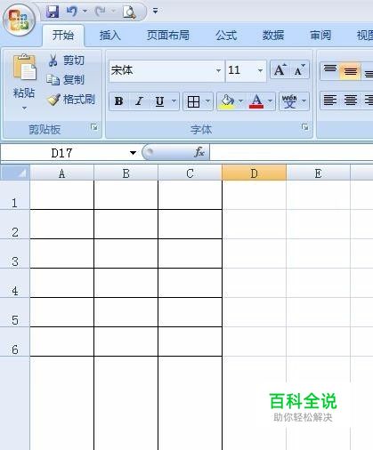Image resolution: width=373 pixels, height=450 pixels.
Task: Expand the Name Box dropdown arrow
Action: click(x=133, y=153)
